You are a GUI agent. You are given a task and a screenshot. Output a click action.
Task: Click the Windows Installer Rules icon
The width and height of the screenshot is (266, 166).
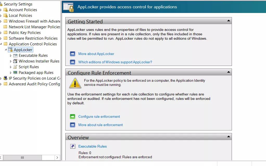[16, 61]
